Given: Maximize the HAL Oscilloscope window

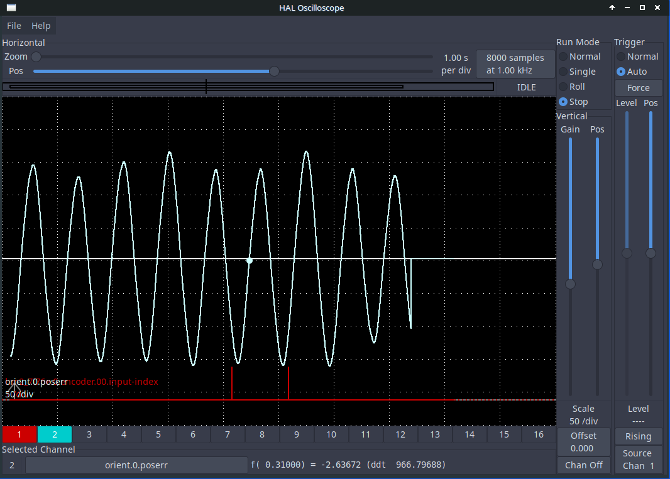Looking at the screenshot, I should point(642,8).
